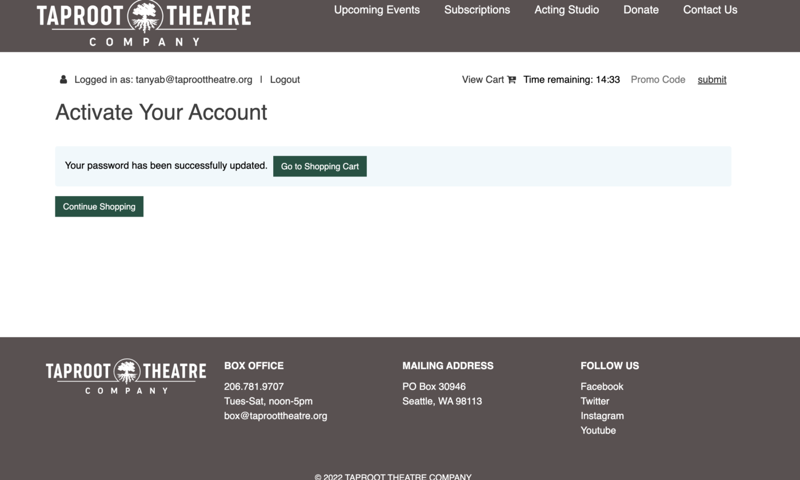Open the Twitter footer link
The height and width of the screenshot is (480, 800).
595,401
